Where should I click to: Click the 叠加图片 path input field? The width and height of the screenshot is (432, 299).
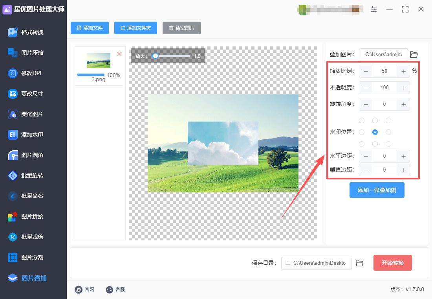384,54
